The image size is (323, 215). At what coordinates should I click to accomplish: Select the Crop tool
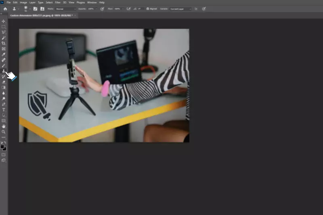[4, 44]
